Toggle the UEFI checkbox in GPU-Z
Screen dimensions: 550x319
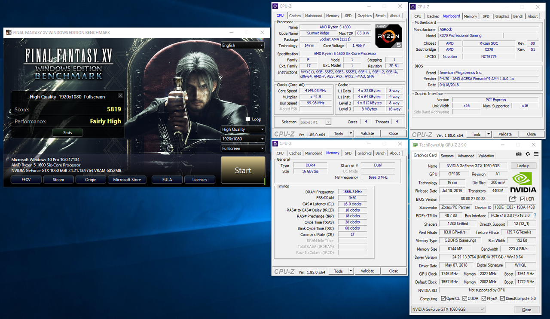[x=522, y=199]
